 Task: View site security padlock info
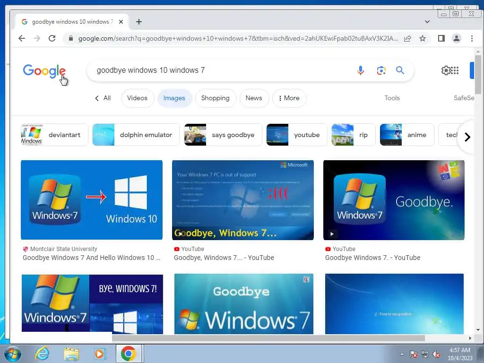pyautogui.click(x=71, y=38)
